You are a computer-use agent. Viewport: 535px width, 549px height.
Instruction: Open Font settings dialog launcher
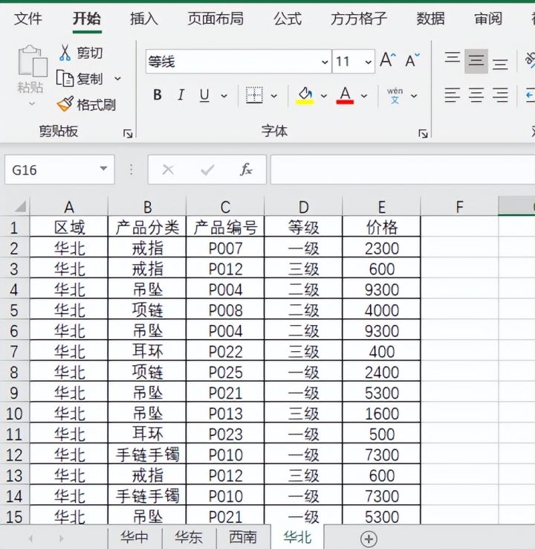click(x=423, y=133)
